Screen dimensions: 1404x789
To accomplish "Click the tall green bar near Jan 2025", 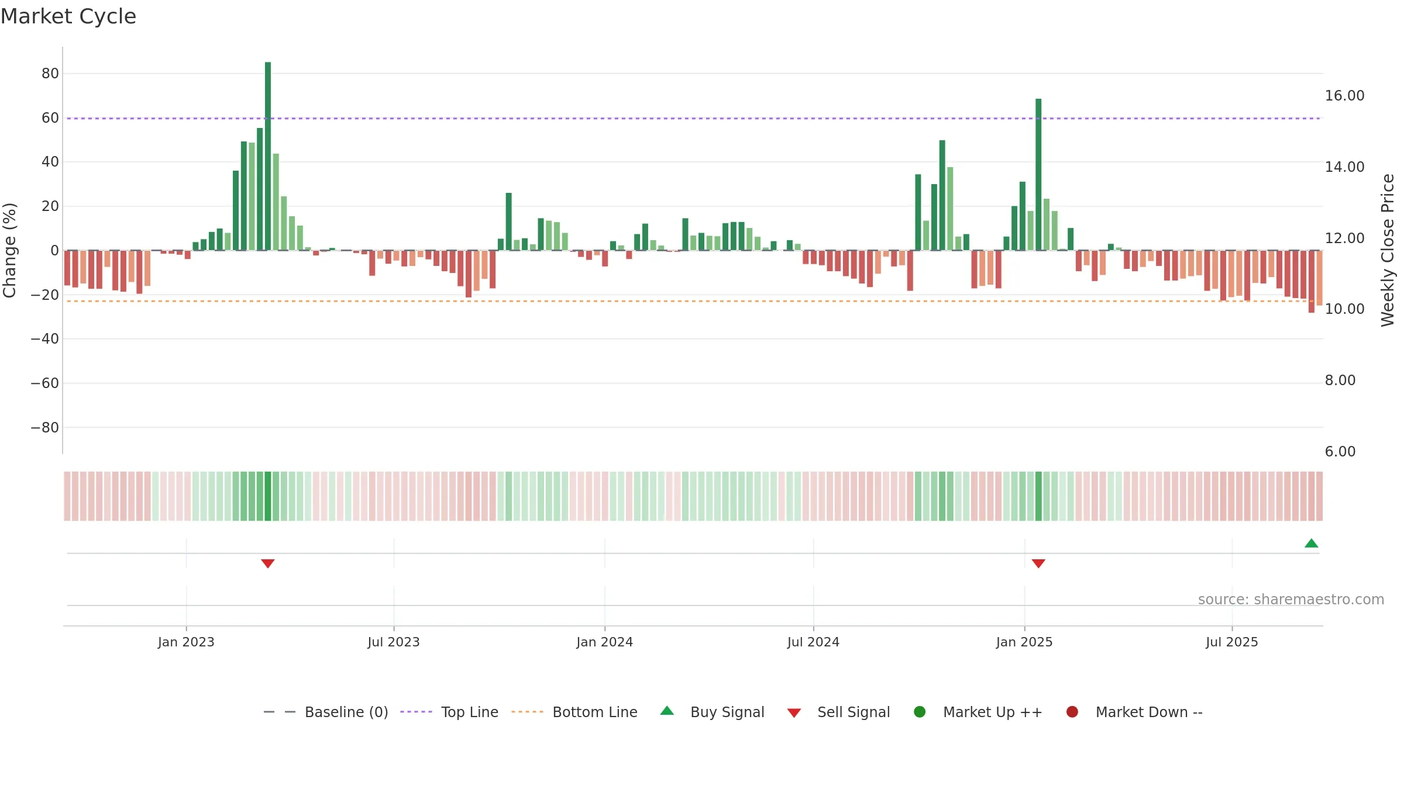I will click(x=1038, y=175).
